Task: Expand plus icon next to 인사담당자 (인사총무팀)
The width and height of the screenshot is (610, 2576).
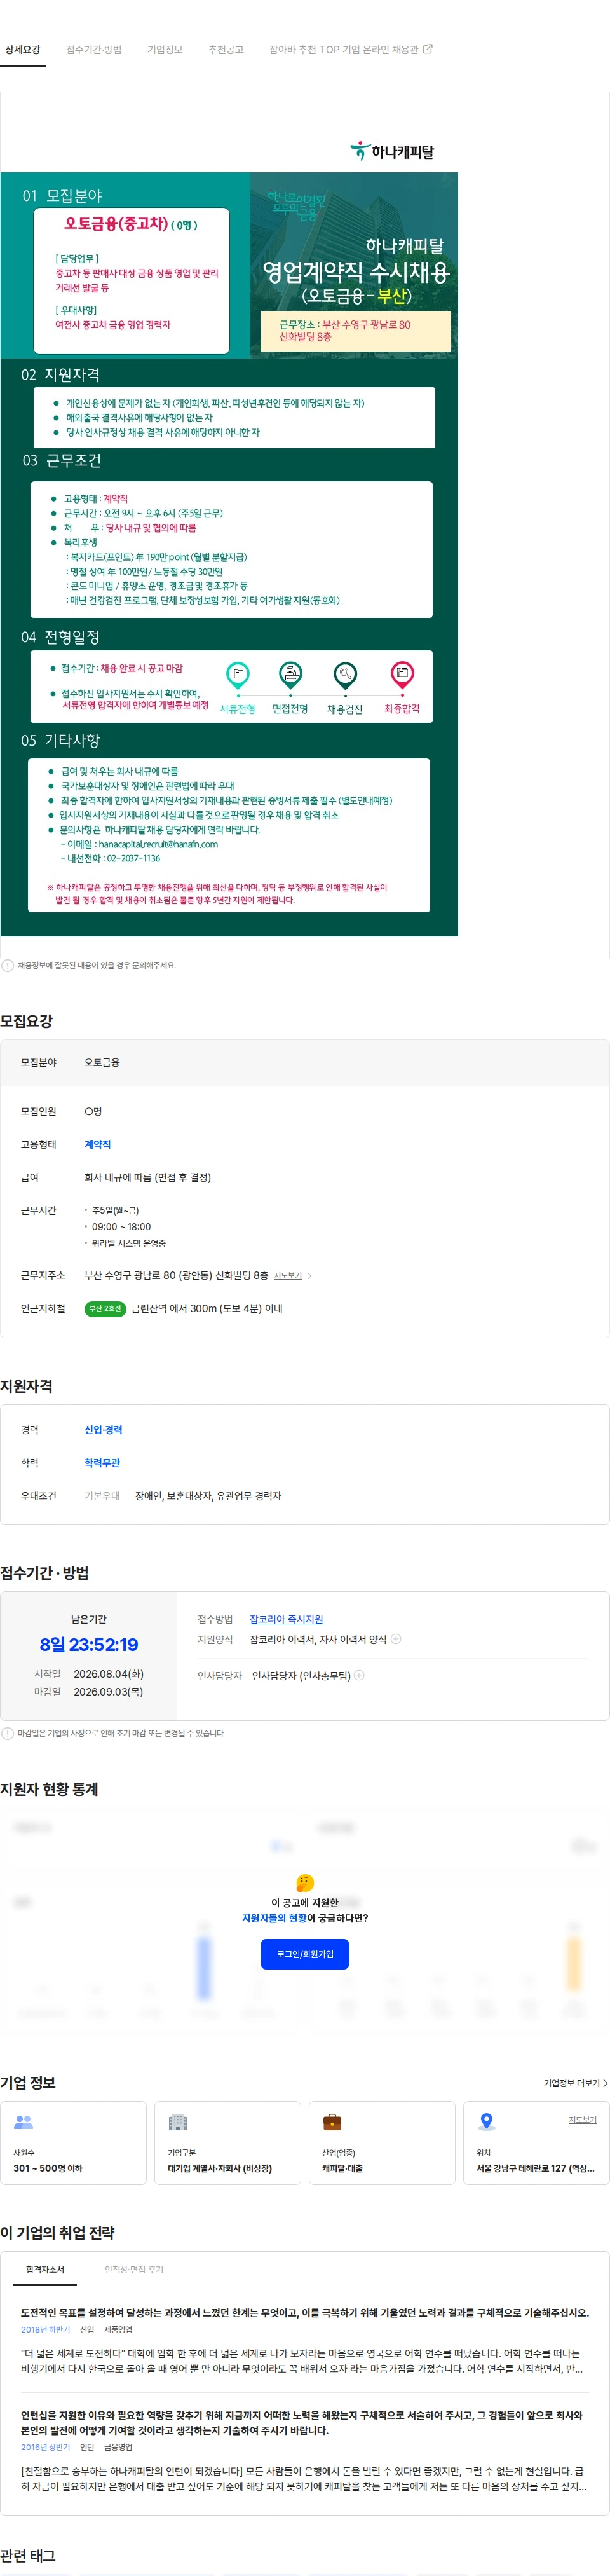Action: click(359, 1675)
